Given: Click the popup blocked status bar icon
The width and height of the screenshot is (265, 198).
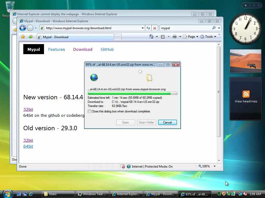Looking at the screenshot, I should tap(122, 167).
